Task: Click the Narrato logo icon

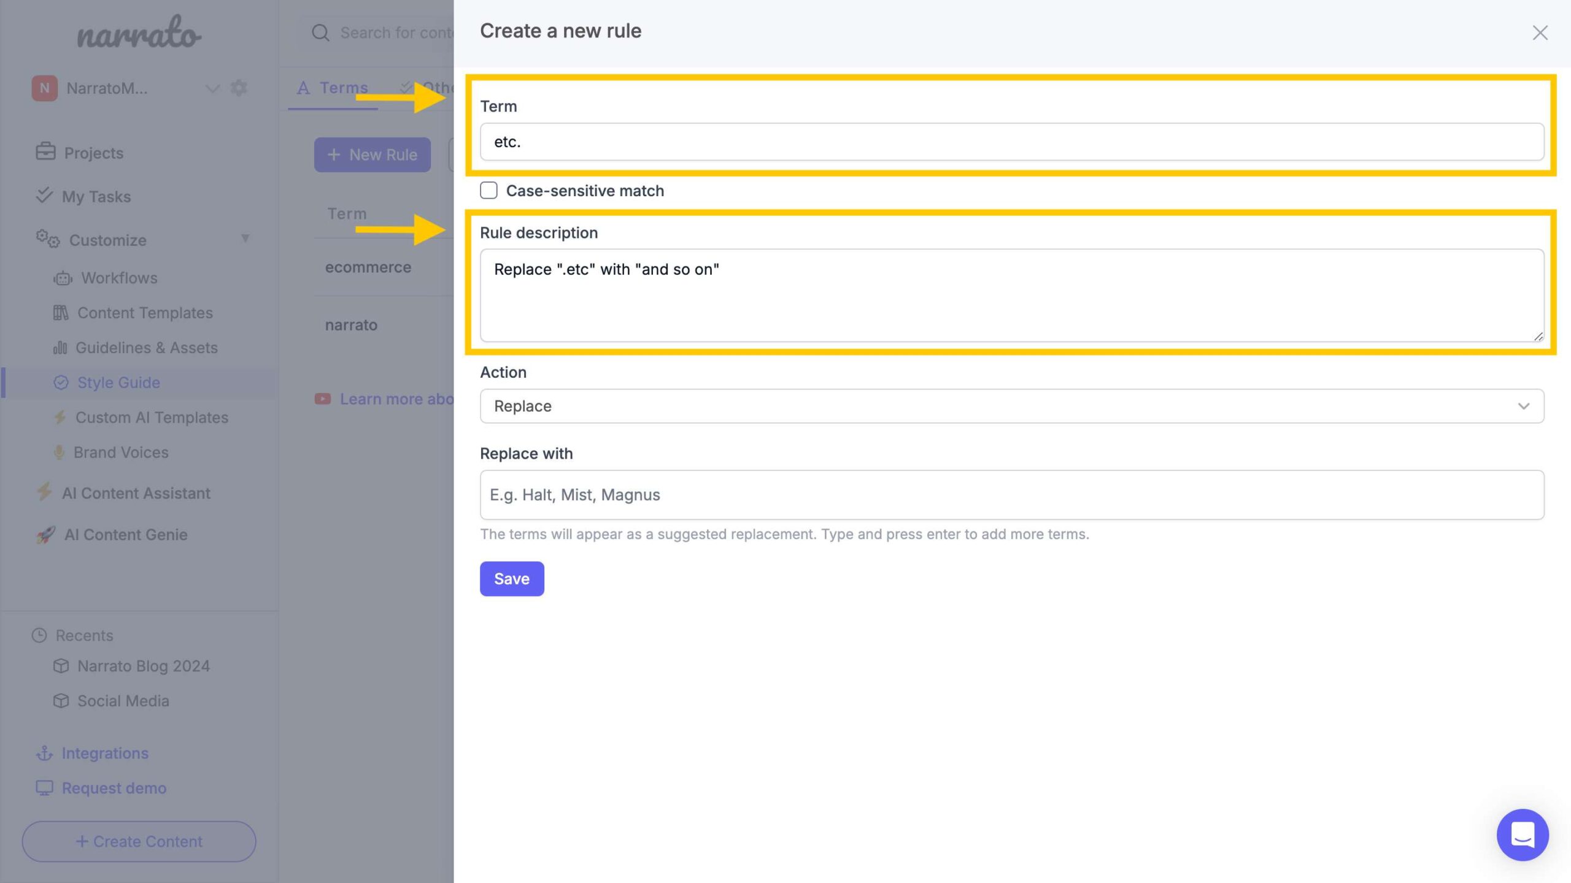Action: coord(138,32)
